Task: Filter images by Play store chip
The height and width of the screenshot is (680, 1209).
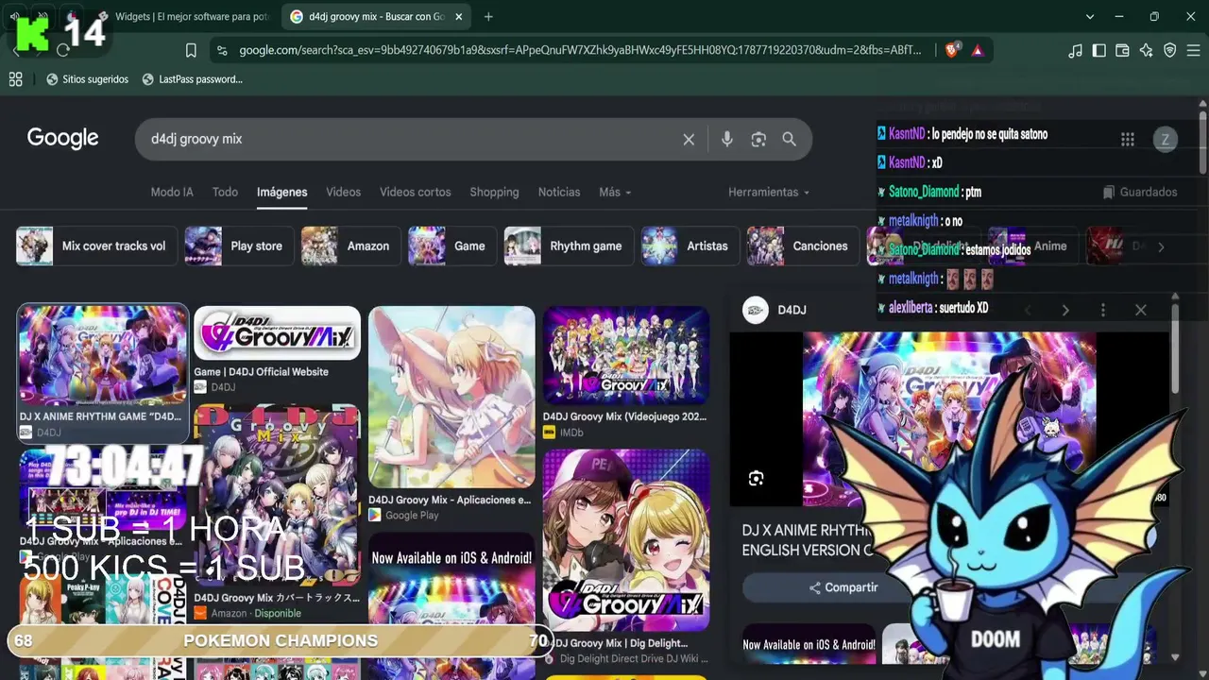Action: point(237,246)
